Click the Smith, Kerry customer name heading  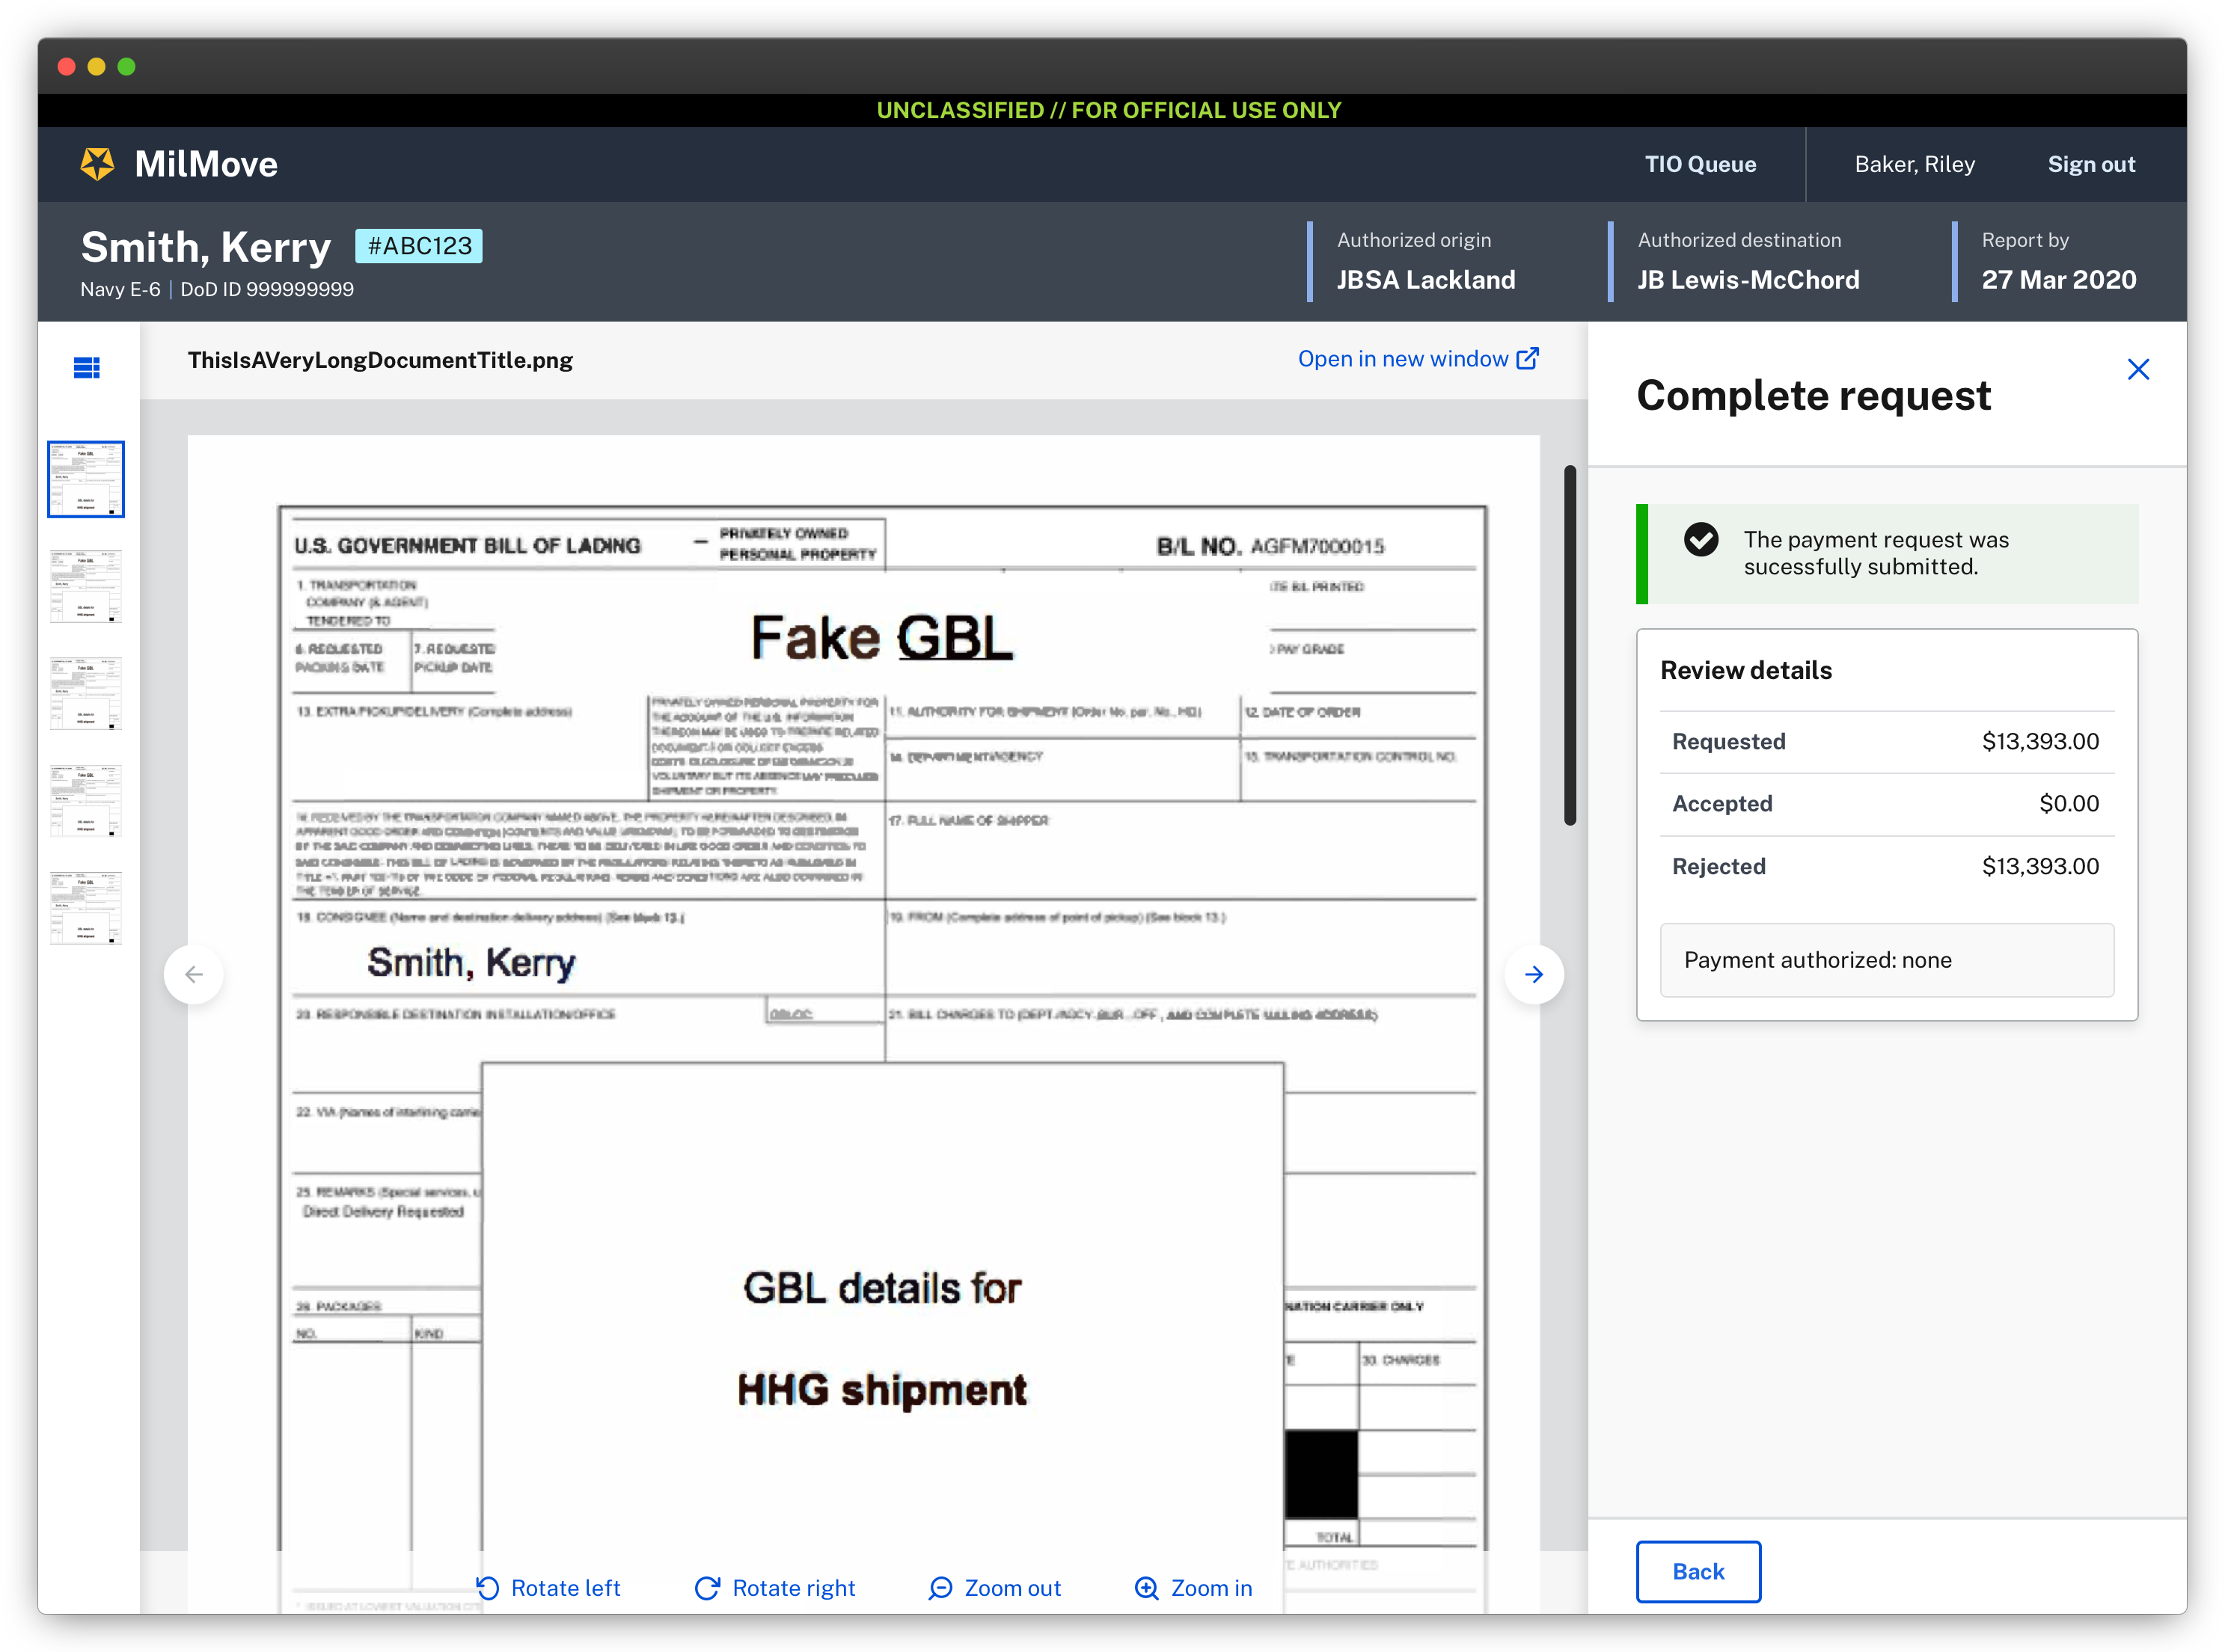pos(205,247)
